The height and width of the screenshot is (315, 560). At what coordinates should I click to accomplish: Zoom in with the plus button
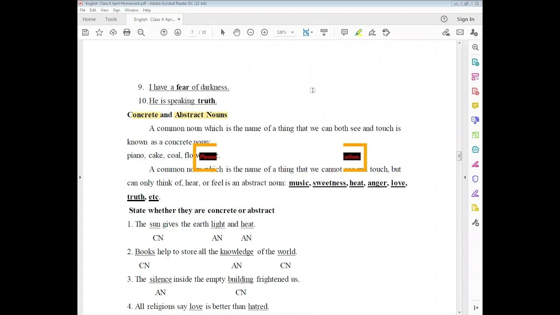click(x=264, y=32)
